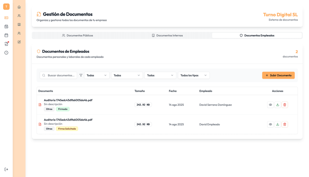Open the Todos dropdown beside Todos los tipos
The height and width of the screenshot is (177, 309).
tap(160, 75)
